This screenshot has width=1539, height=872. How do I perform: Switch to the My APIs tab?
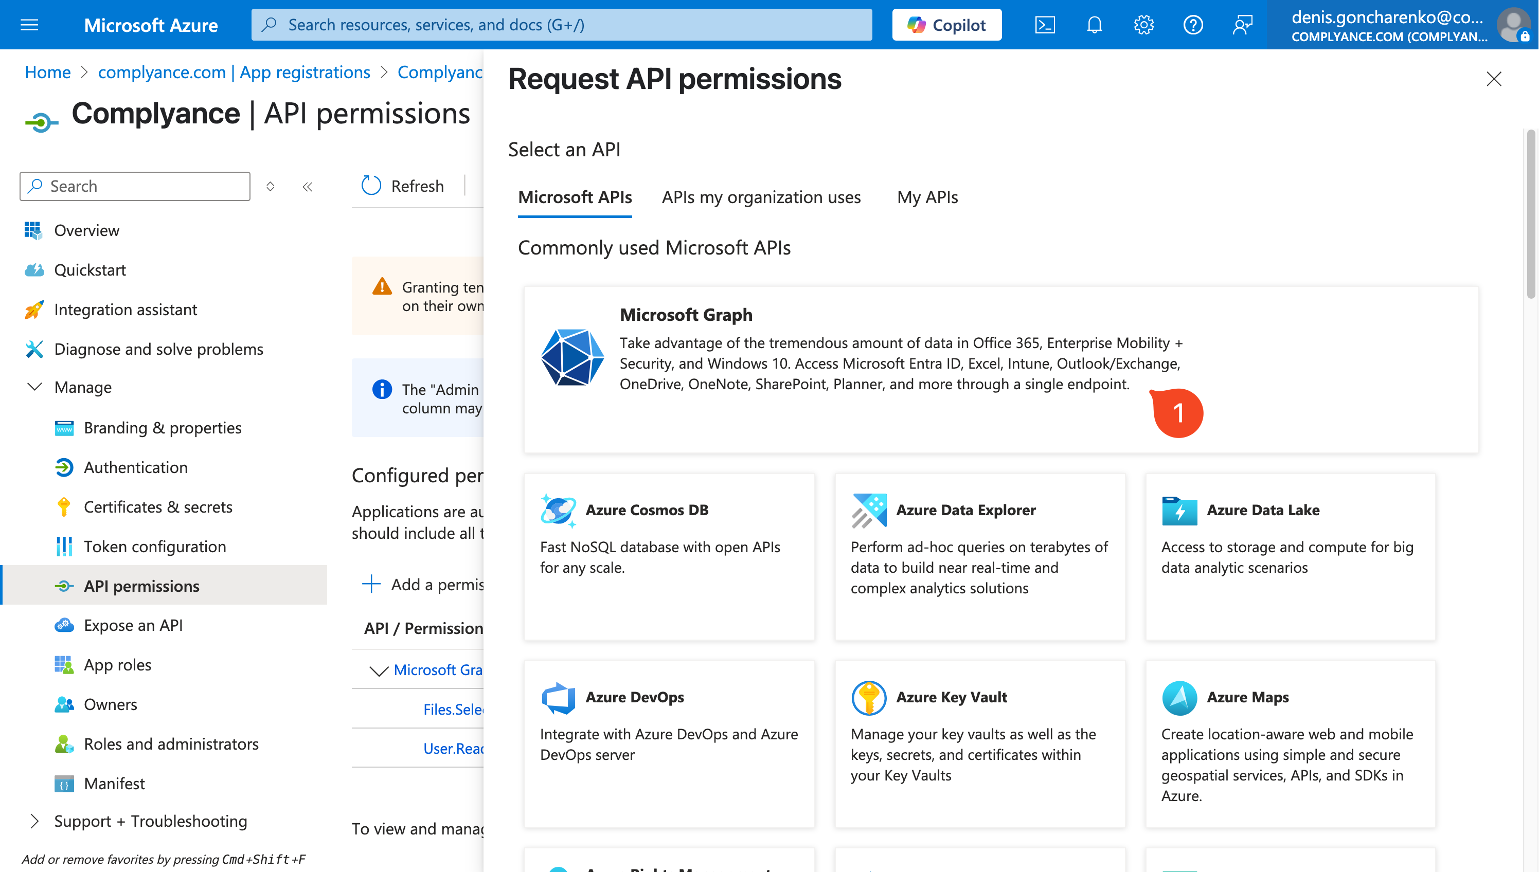(927, 197)
